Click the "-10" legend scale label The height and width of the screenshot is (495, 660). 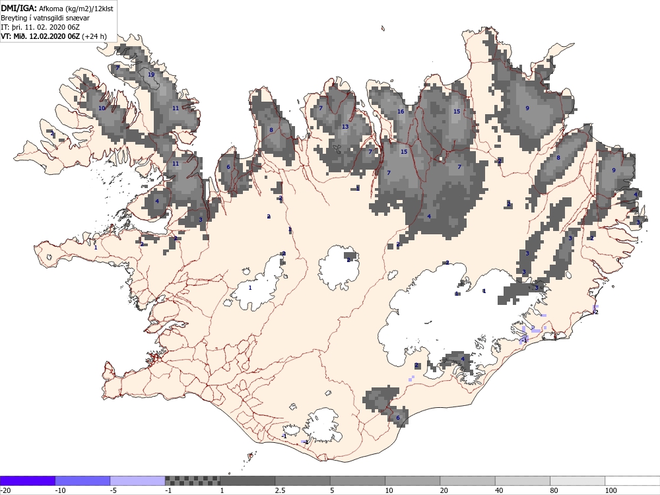[x=61, y=491]
